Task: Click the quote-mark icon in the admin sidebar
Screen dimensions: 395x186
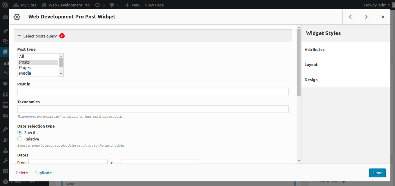Action: point(5,94)
